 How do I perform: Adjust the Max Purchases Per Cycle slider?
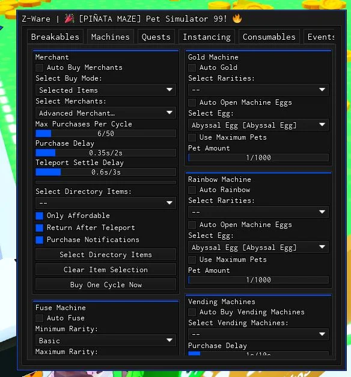click(x=106, y=134)
